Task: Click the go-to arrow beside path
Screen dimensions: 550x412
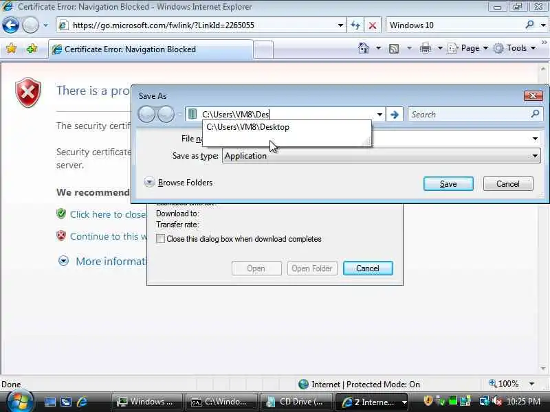Action: (x=395, y=114)
